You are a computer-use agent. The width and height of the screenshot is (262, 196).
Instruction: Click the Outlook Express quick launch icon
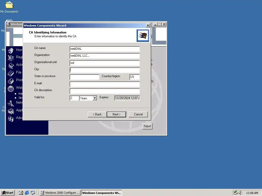tap(33, 193)
